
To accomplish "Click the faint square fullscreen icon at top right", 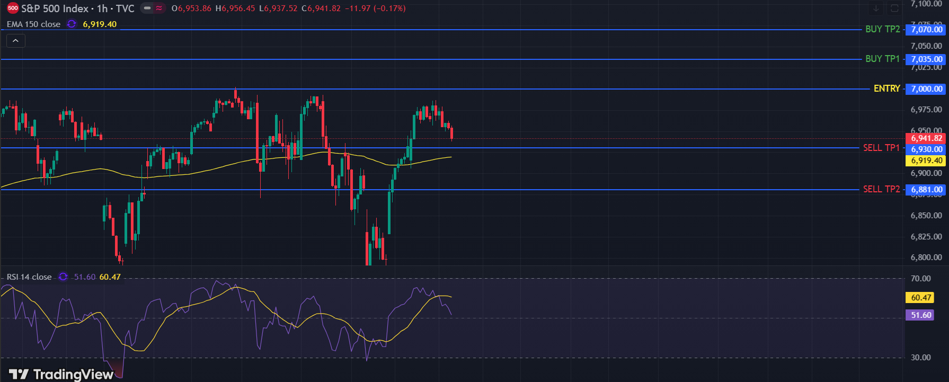I will (x=894, y=8).
